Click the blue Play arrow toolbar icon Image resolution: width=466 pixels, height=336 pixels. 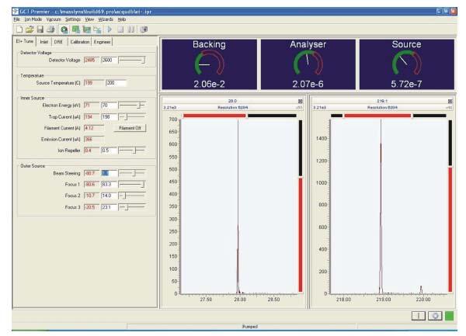point(110,29)
